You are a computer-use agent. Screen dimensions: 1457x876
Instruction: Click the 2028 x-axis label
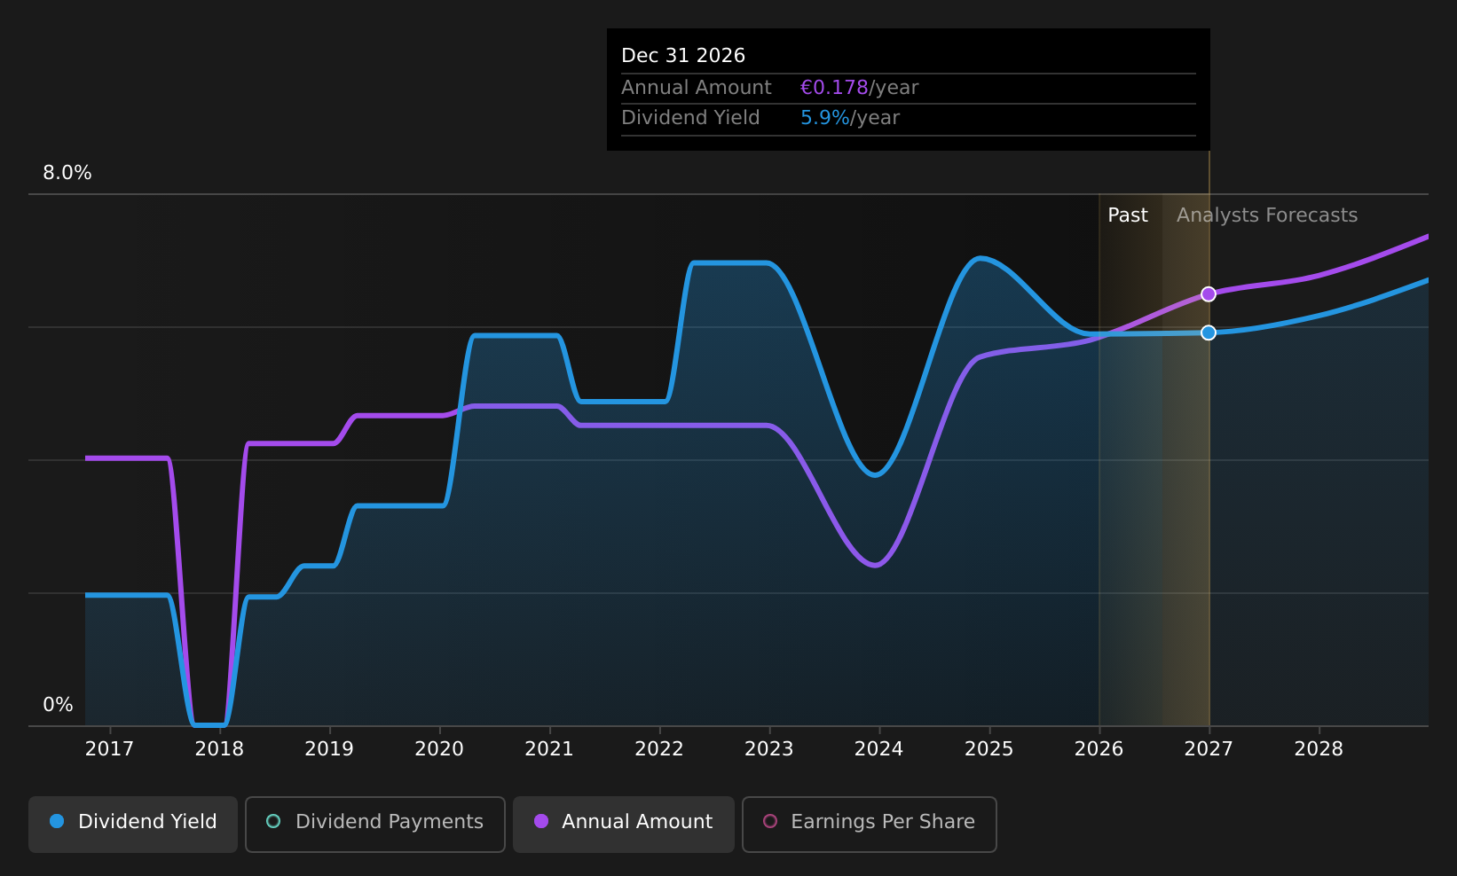1319,749
